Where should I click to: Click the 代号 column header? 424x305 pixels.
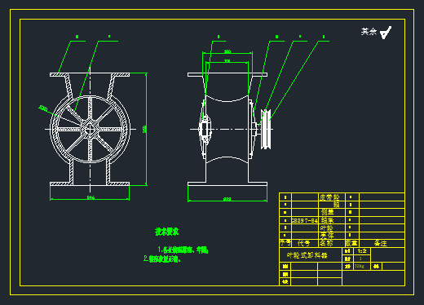click(304, 243)
